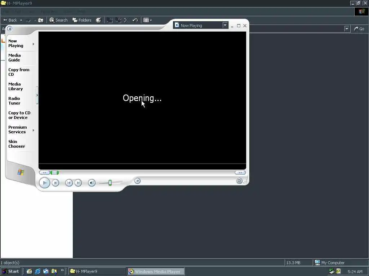This screenshot has width=369, height=276.
Task: Skip to the next track
Action: tap(78, 183)
